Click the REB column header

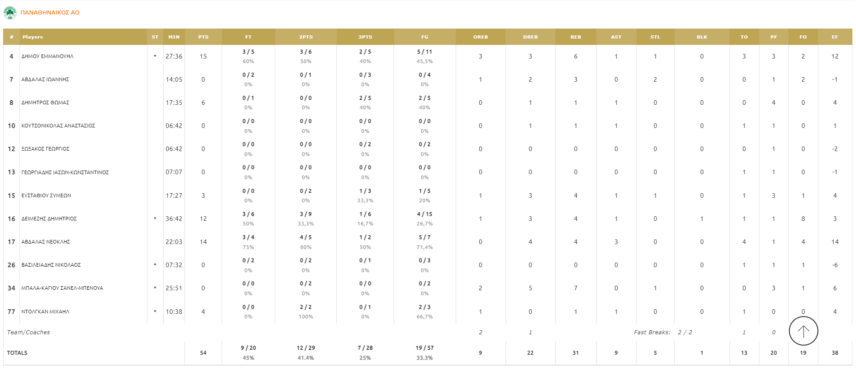coord(575,37)
